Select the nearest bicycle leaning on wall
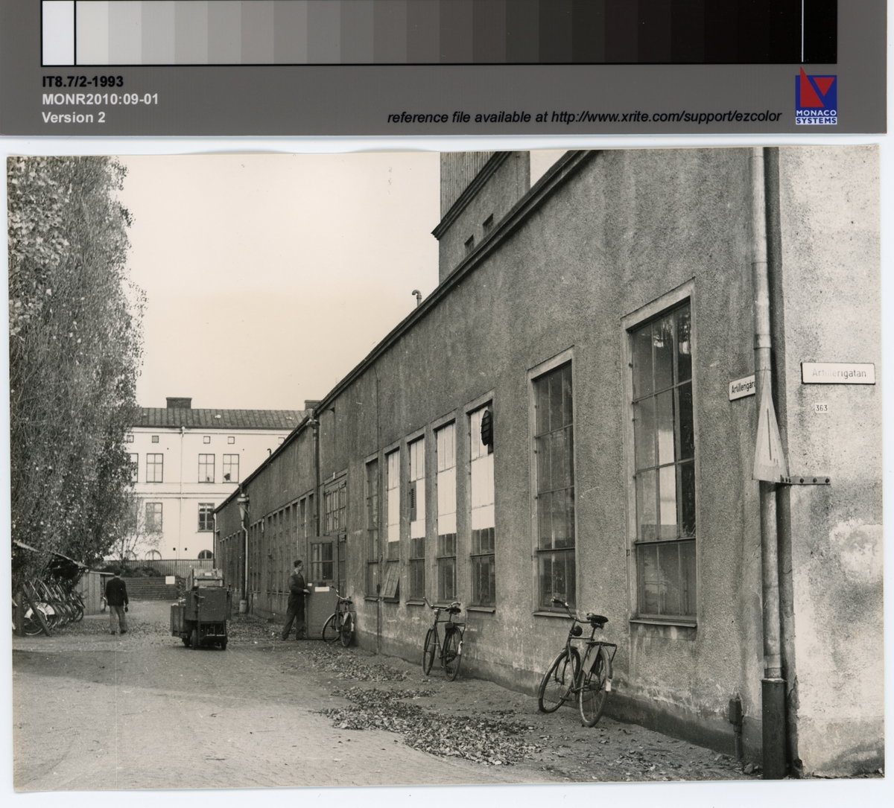Image resolution: width=894 pixels, height=808 pixels. pos(578,667)
